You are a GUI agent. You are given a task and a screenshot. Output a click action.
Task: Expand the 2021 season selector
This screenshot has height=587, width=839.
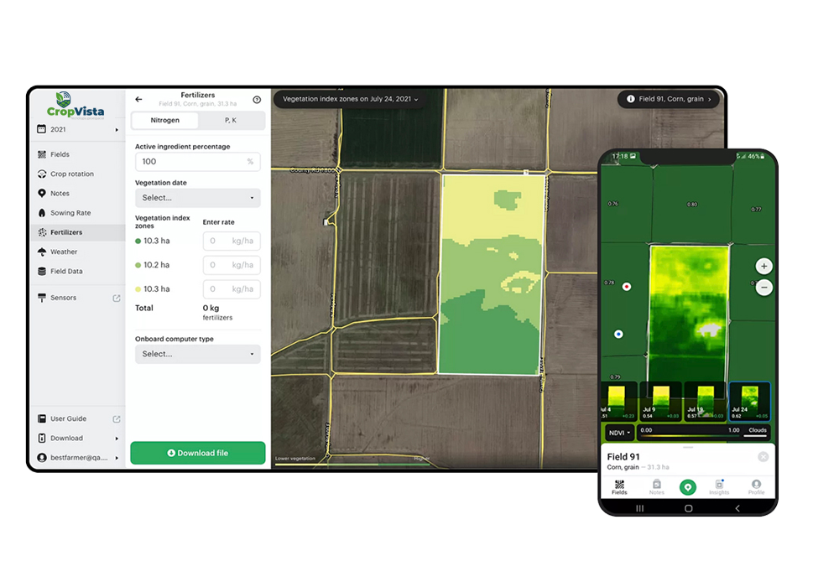pos(77,130)
